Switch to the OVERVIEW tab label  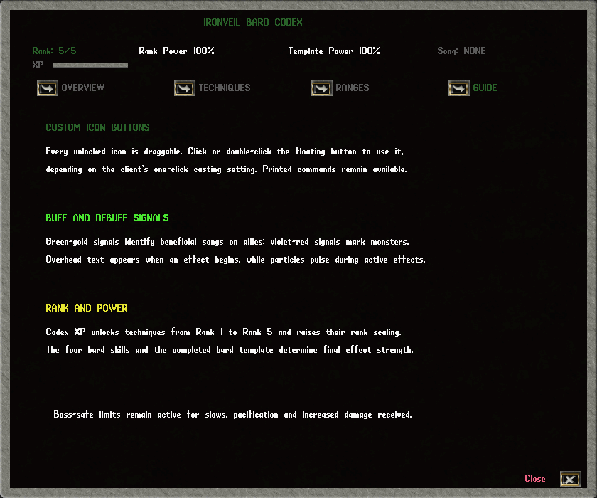pos(83,88)
